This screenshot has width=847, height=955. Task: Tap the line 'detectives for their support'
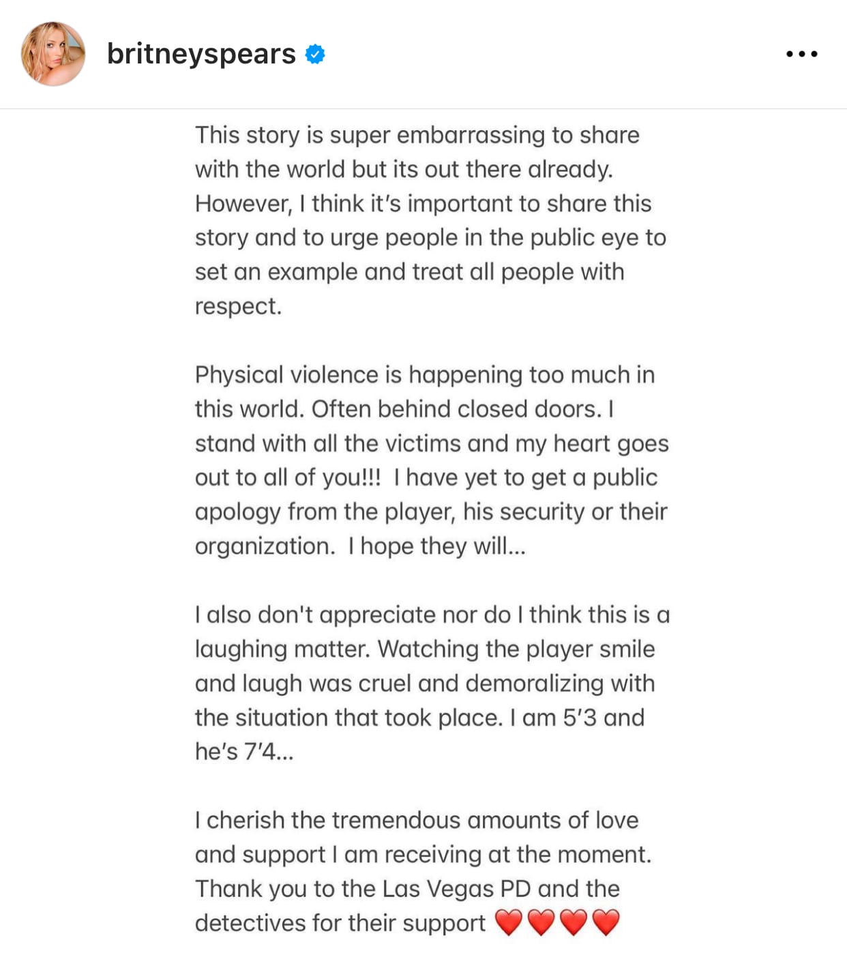tap(340, 923)
